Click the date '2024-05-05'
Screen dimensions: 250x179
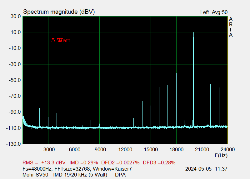tap(198, 169)
